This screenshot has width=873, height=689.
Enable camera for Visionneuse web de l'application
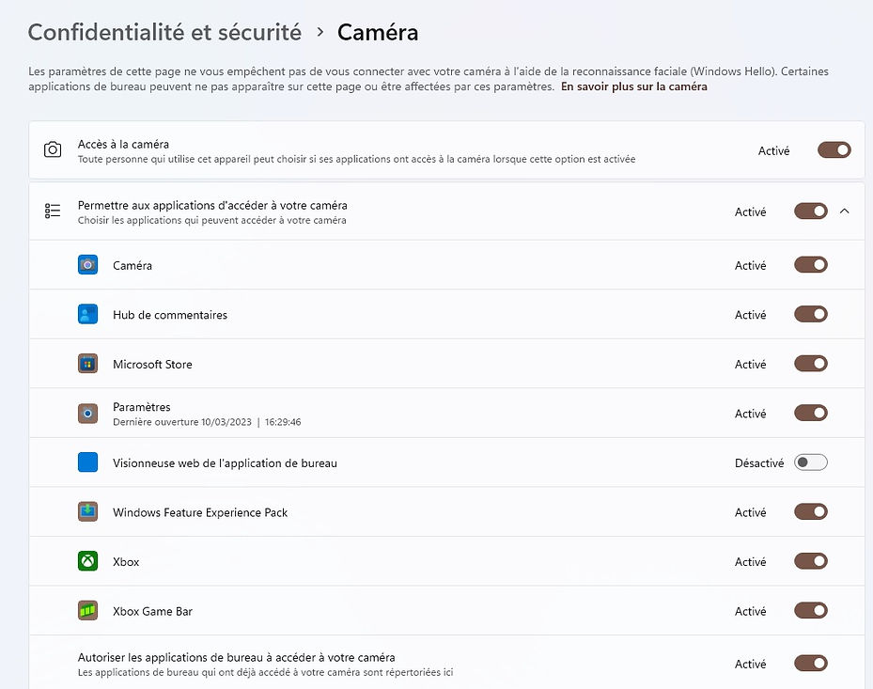click(810, 462)
